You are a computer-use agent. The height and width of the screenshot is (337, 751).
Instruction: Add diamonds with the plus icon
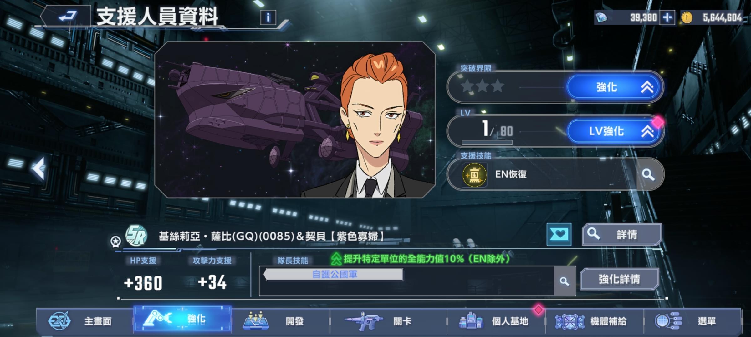click(x=667, y=17)
